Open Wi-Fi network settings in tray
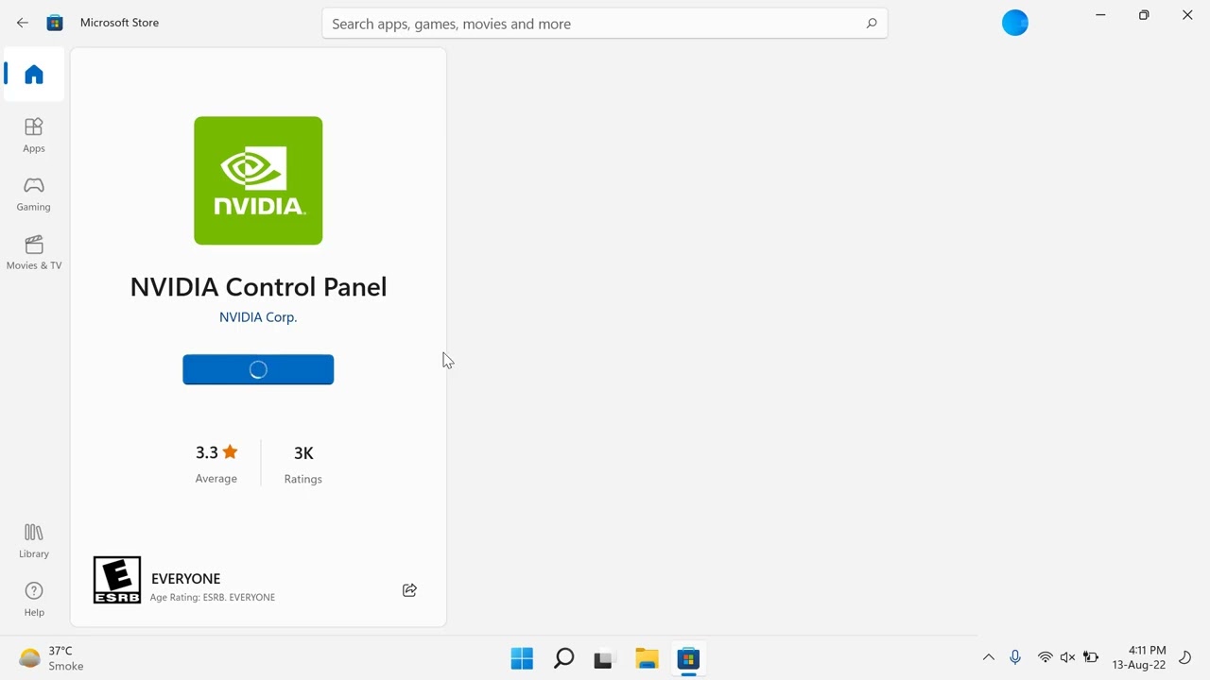The width and height of the screenshot is (1210, 680). coord(1046,657)
